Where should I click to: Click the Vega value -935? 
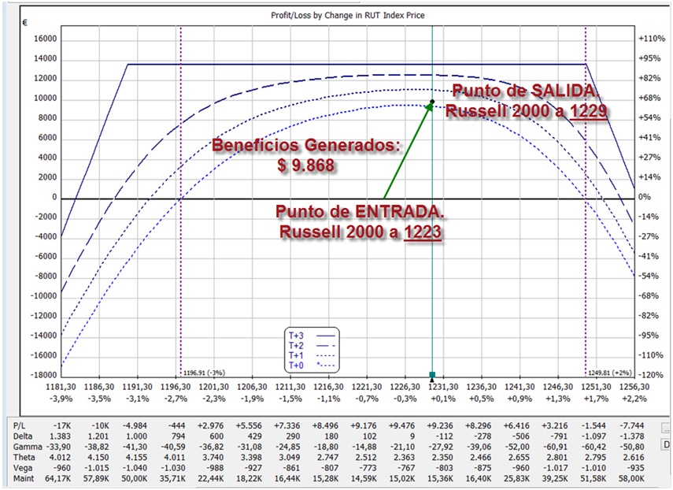click(x=635, y=468)
